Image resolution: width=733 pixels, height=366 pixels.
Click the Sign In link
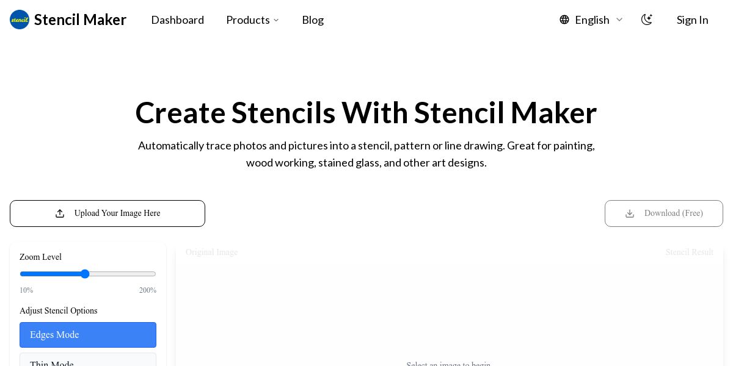(x=693, y=20)
